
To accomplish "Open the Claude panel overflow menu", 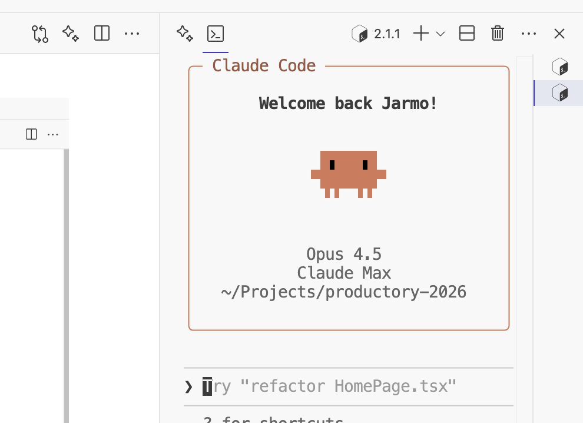I will [x=528, y=34].
